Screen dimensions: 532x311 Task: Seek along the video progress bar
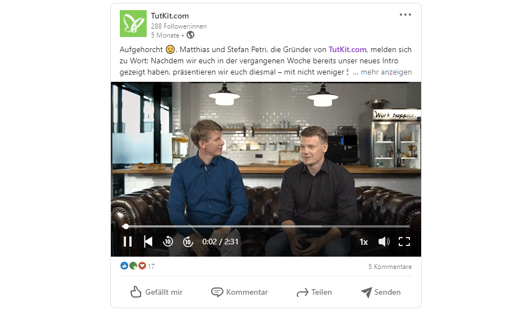click(x=266, y=226)
